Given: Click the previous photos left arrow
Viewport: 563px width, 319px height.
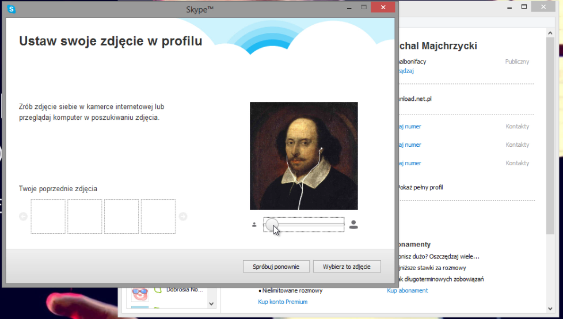Looking at the screenshot, I should 24,217.
